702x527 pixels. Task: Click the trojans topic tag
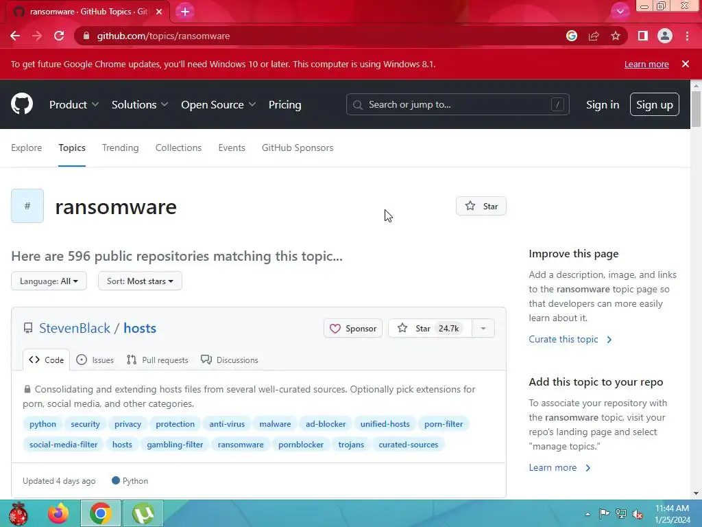point(351,445)
